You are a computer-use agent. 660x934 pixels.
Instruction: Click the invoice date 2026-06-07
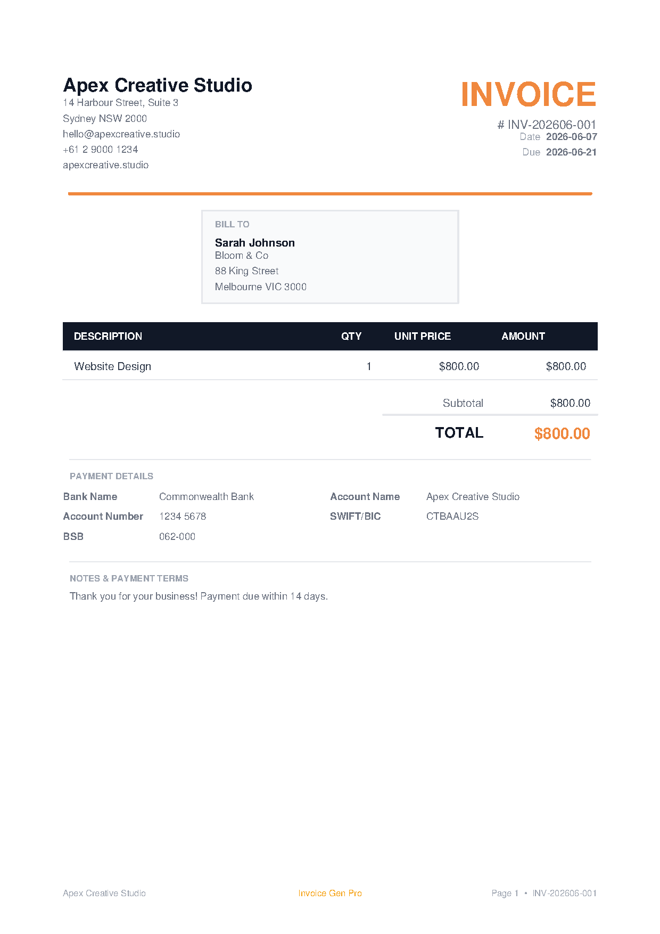pos(572,137)
